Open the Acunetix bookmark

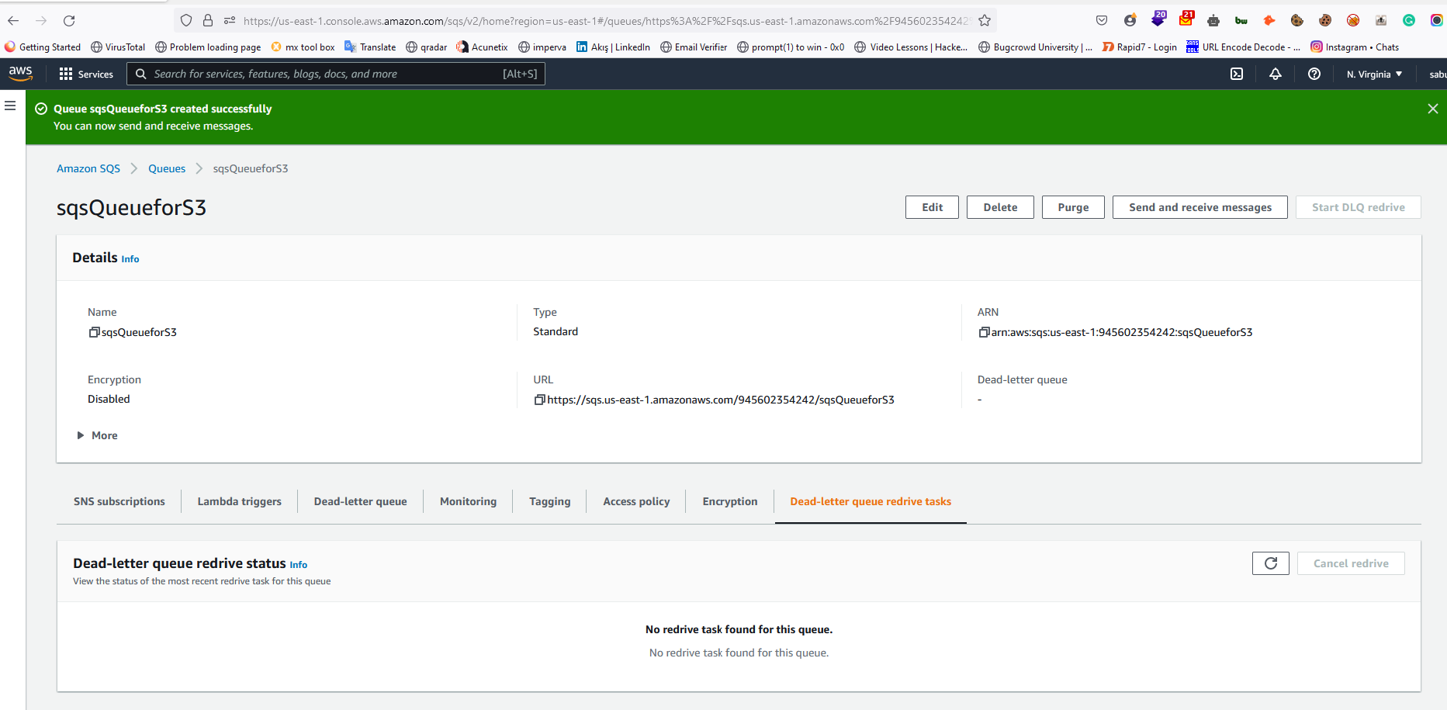pyautogui.click(x=482, y=47)
